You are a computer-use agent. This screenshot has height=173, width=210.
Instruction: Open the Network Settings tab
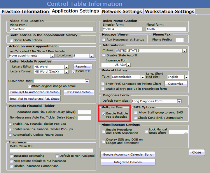122,11
